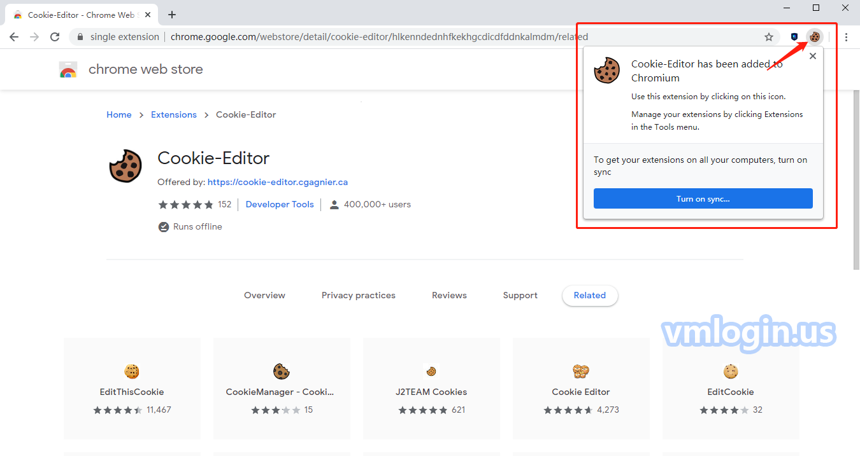Image resolution: width=860 pixels, height=456 pixels.
Task: Open the EditThisCookie related extension card
Action: [x=132, y=388]
